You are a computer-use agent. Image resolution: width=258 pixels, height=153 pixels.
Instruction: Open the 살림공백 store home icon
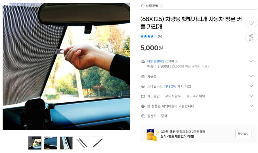point(143,6)
